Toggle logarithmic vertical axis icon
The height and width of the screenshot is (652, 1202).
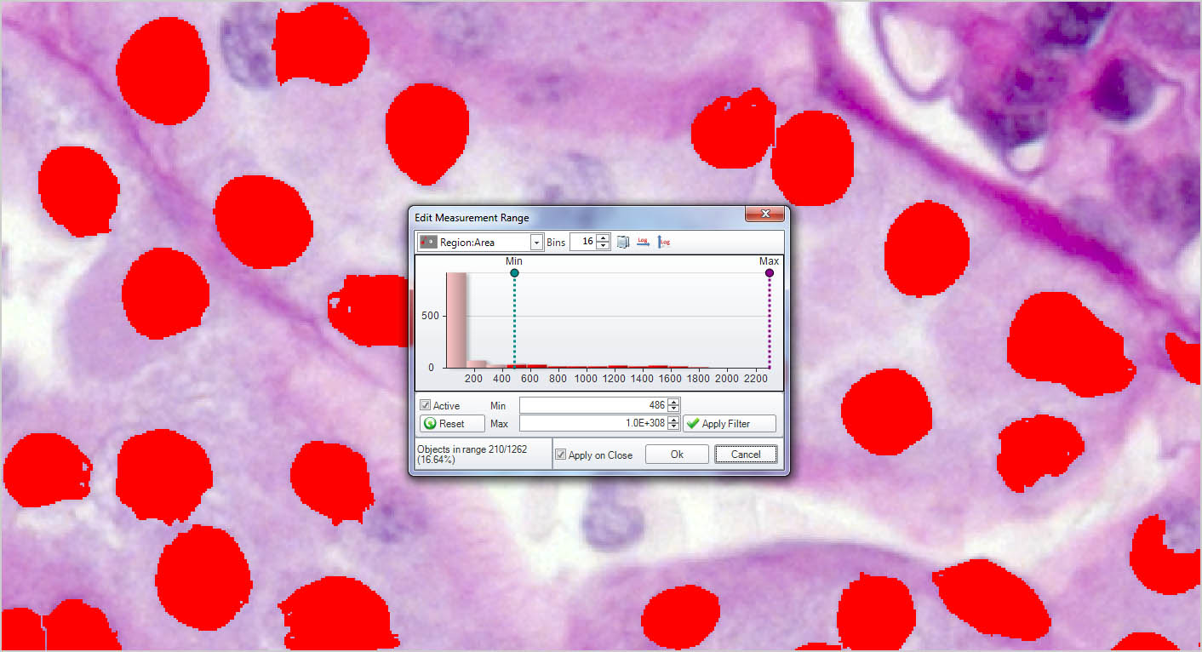click(664, 243)
